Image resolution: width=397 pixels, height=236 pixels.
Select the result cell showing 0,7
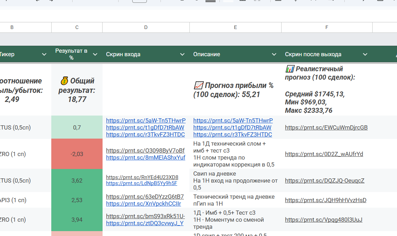(77, 127)
